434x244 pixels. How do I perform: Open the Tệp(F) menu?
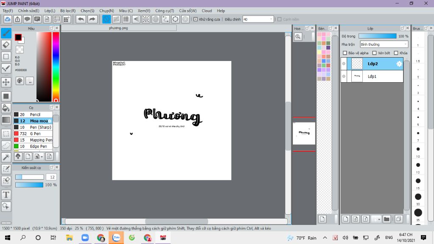coord(8,11)
